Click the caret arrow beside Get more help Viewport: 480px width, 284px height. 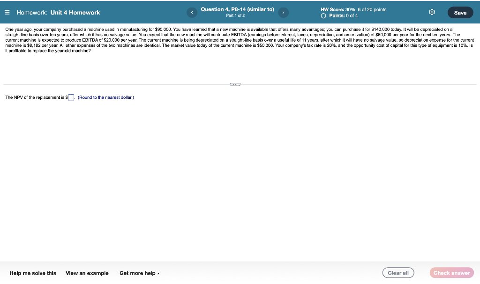point(157,273)
